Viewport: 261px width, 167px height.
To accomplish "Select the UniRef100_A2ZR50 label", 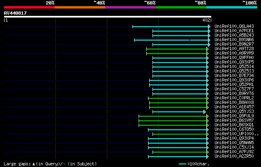I will 234,156.
